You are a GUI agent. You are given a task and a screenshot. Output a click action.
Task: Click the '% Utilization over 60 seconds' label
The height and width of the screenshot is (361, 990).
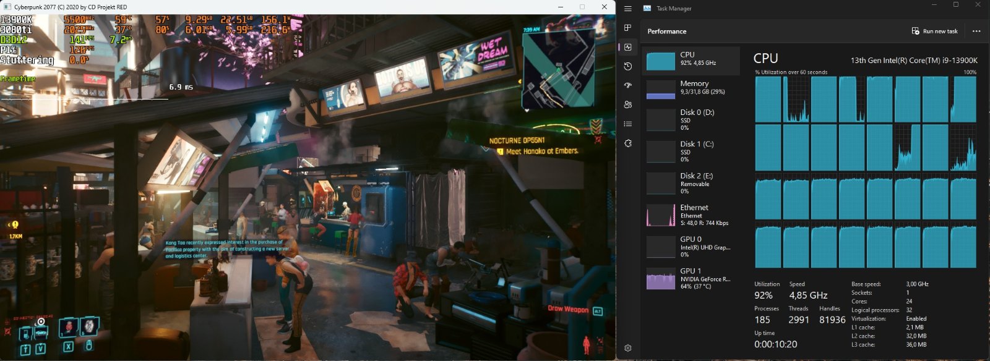pyautogui.click(x=791, y=72)
